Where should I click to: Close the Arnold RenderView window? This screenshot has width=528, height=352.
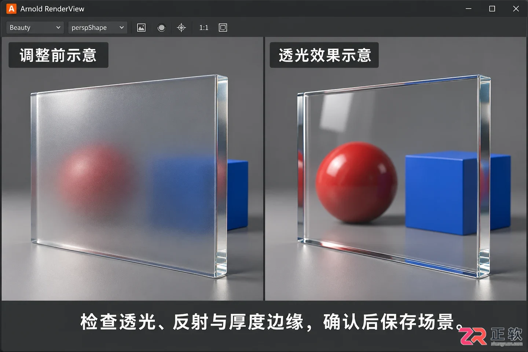coord(516,8)
